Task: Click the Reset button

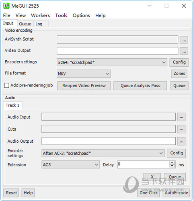Action: pos(11,193)
